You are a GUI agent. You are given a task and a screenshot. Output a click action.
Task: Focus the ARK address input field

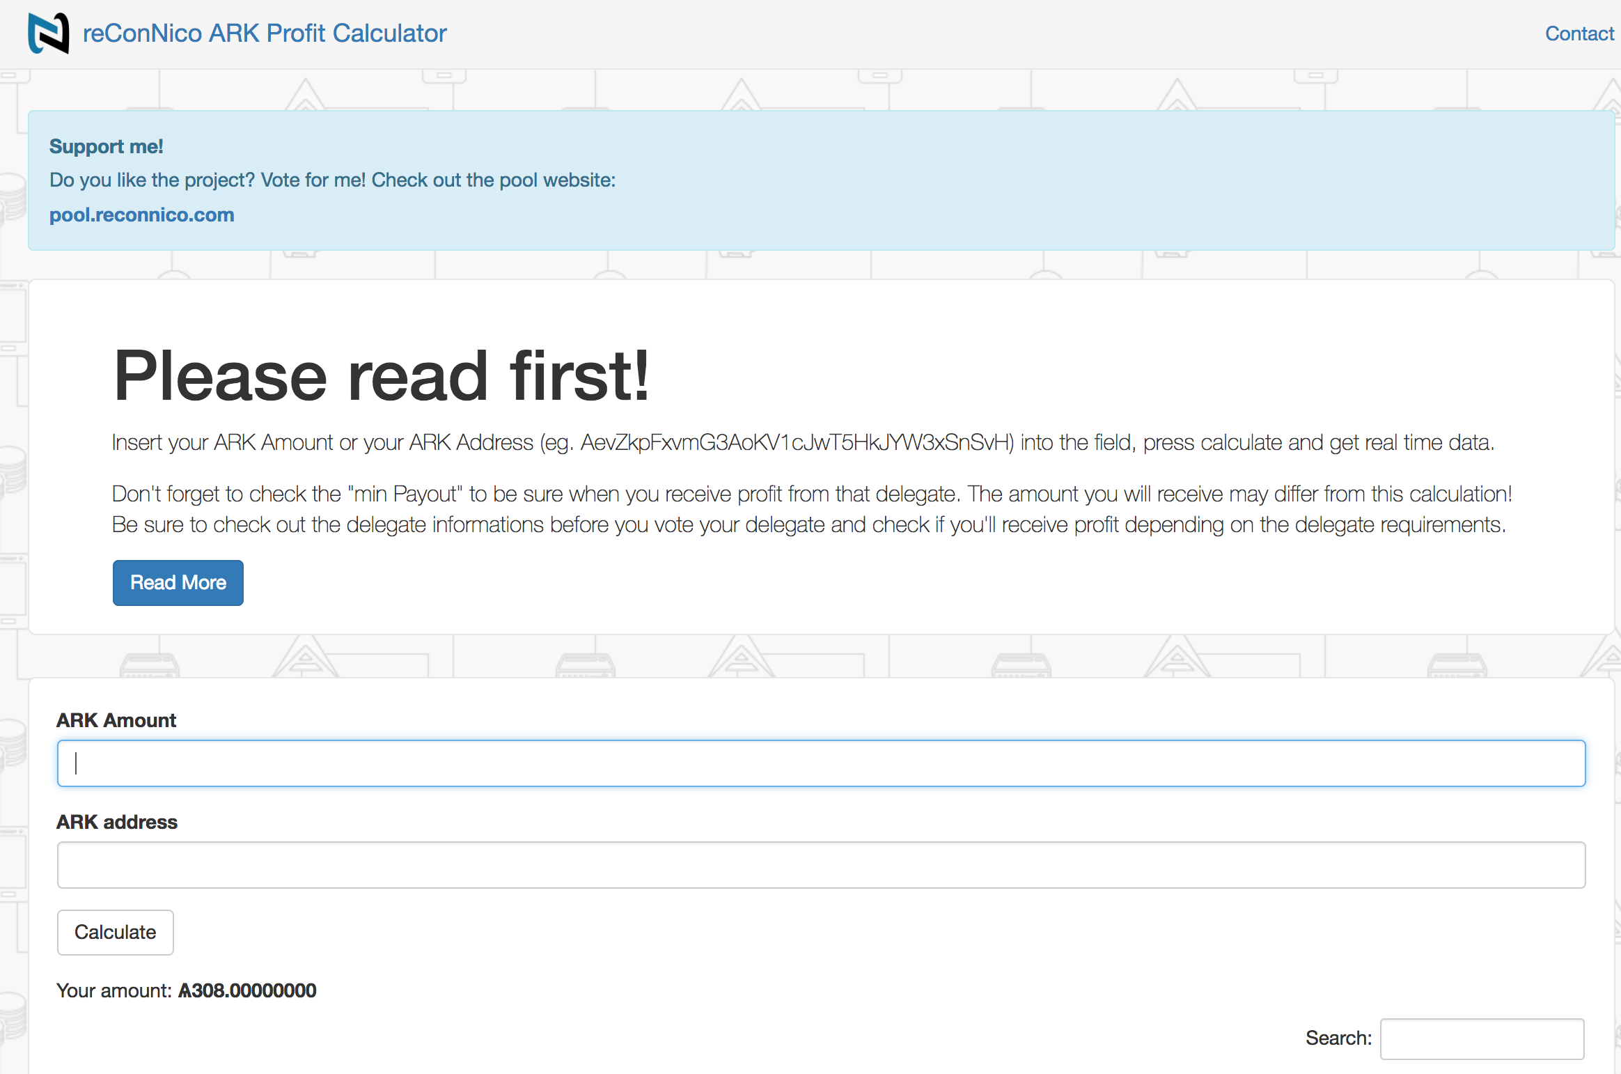821,865
